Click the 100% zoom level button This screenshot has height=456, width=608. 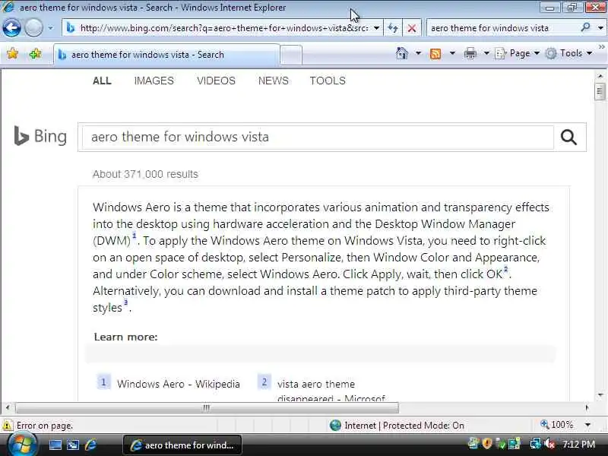pos(557,425)
